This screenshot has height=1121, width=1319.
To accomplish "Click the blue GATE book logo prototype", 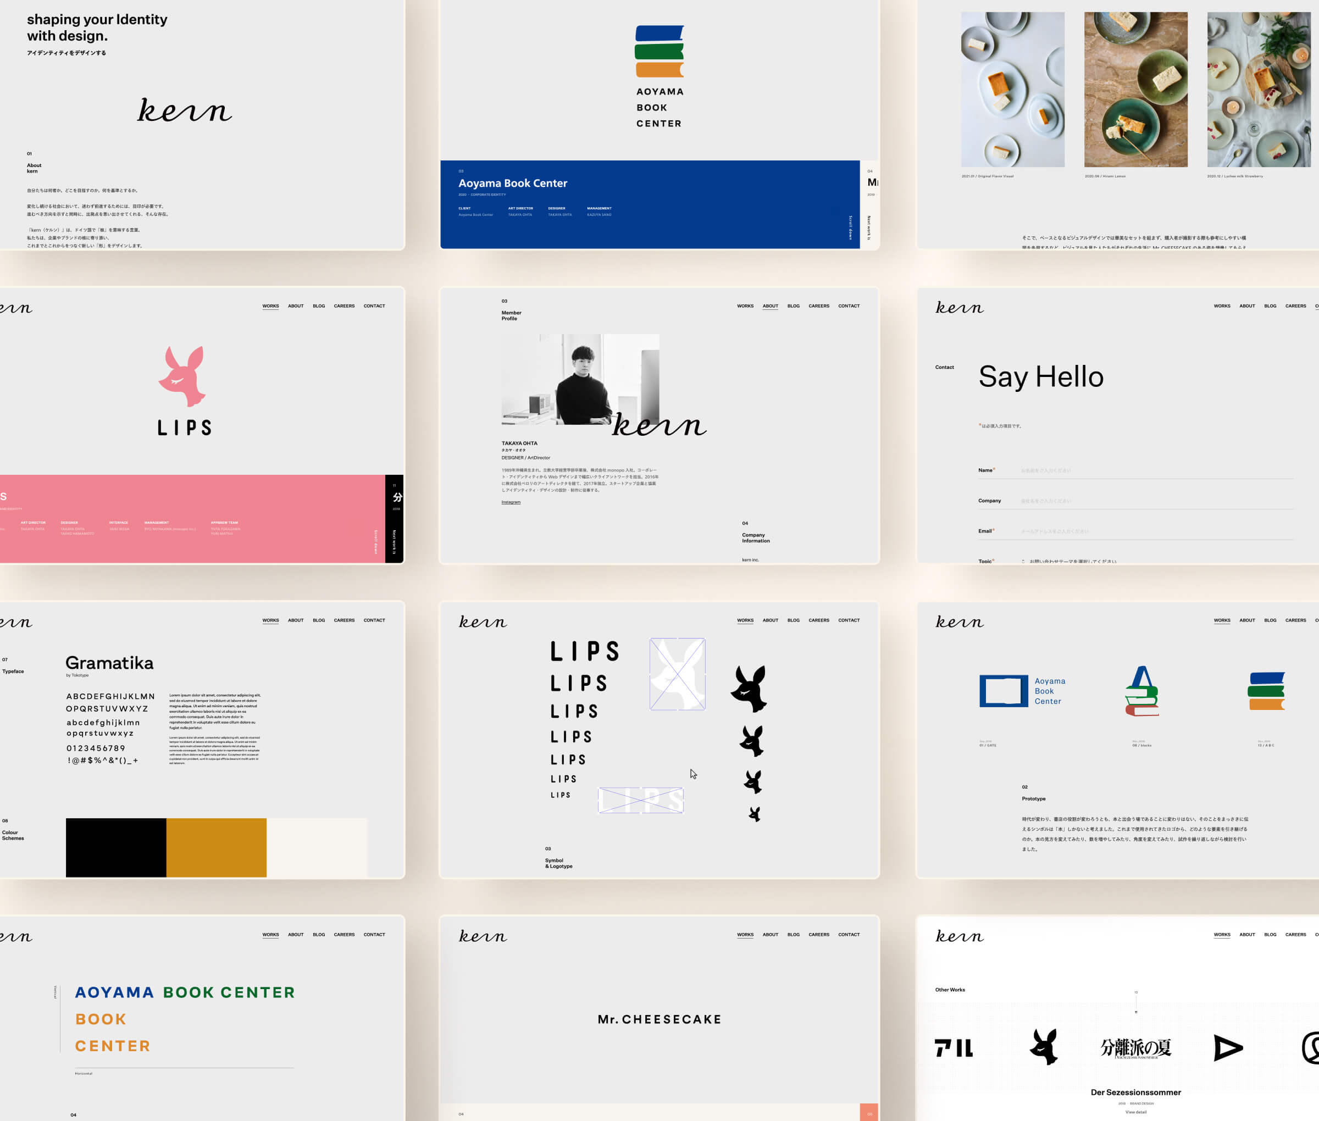I will point(1004,691).
